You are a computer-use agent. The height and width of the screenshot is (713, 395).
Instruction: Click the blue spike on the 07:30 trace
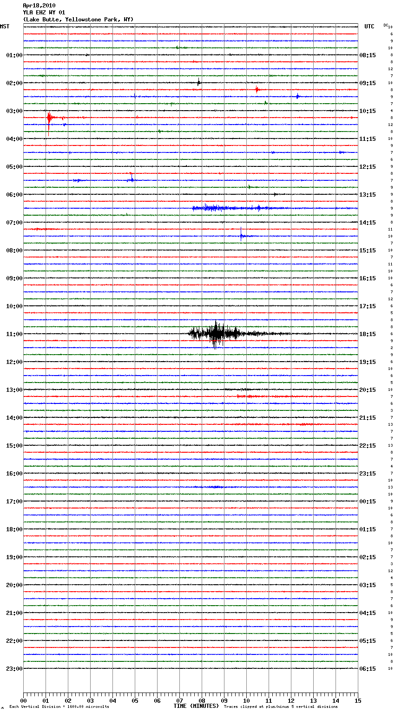point(241,234)
